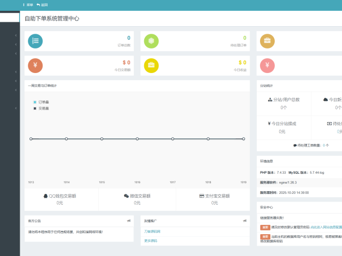Click the 0元 value under 微信交易额
The width and height of the screenshot is (342, 256).
[x=137, y=203]
